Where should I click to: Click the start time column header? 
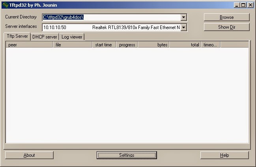104,45
